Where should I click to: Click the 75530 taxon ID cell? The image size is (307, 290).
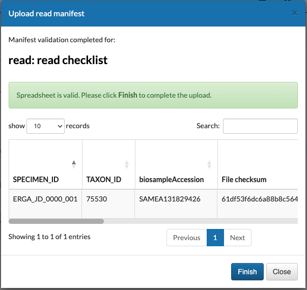[108, 204]
